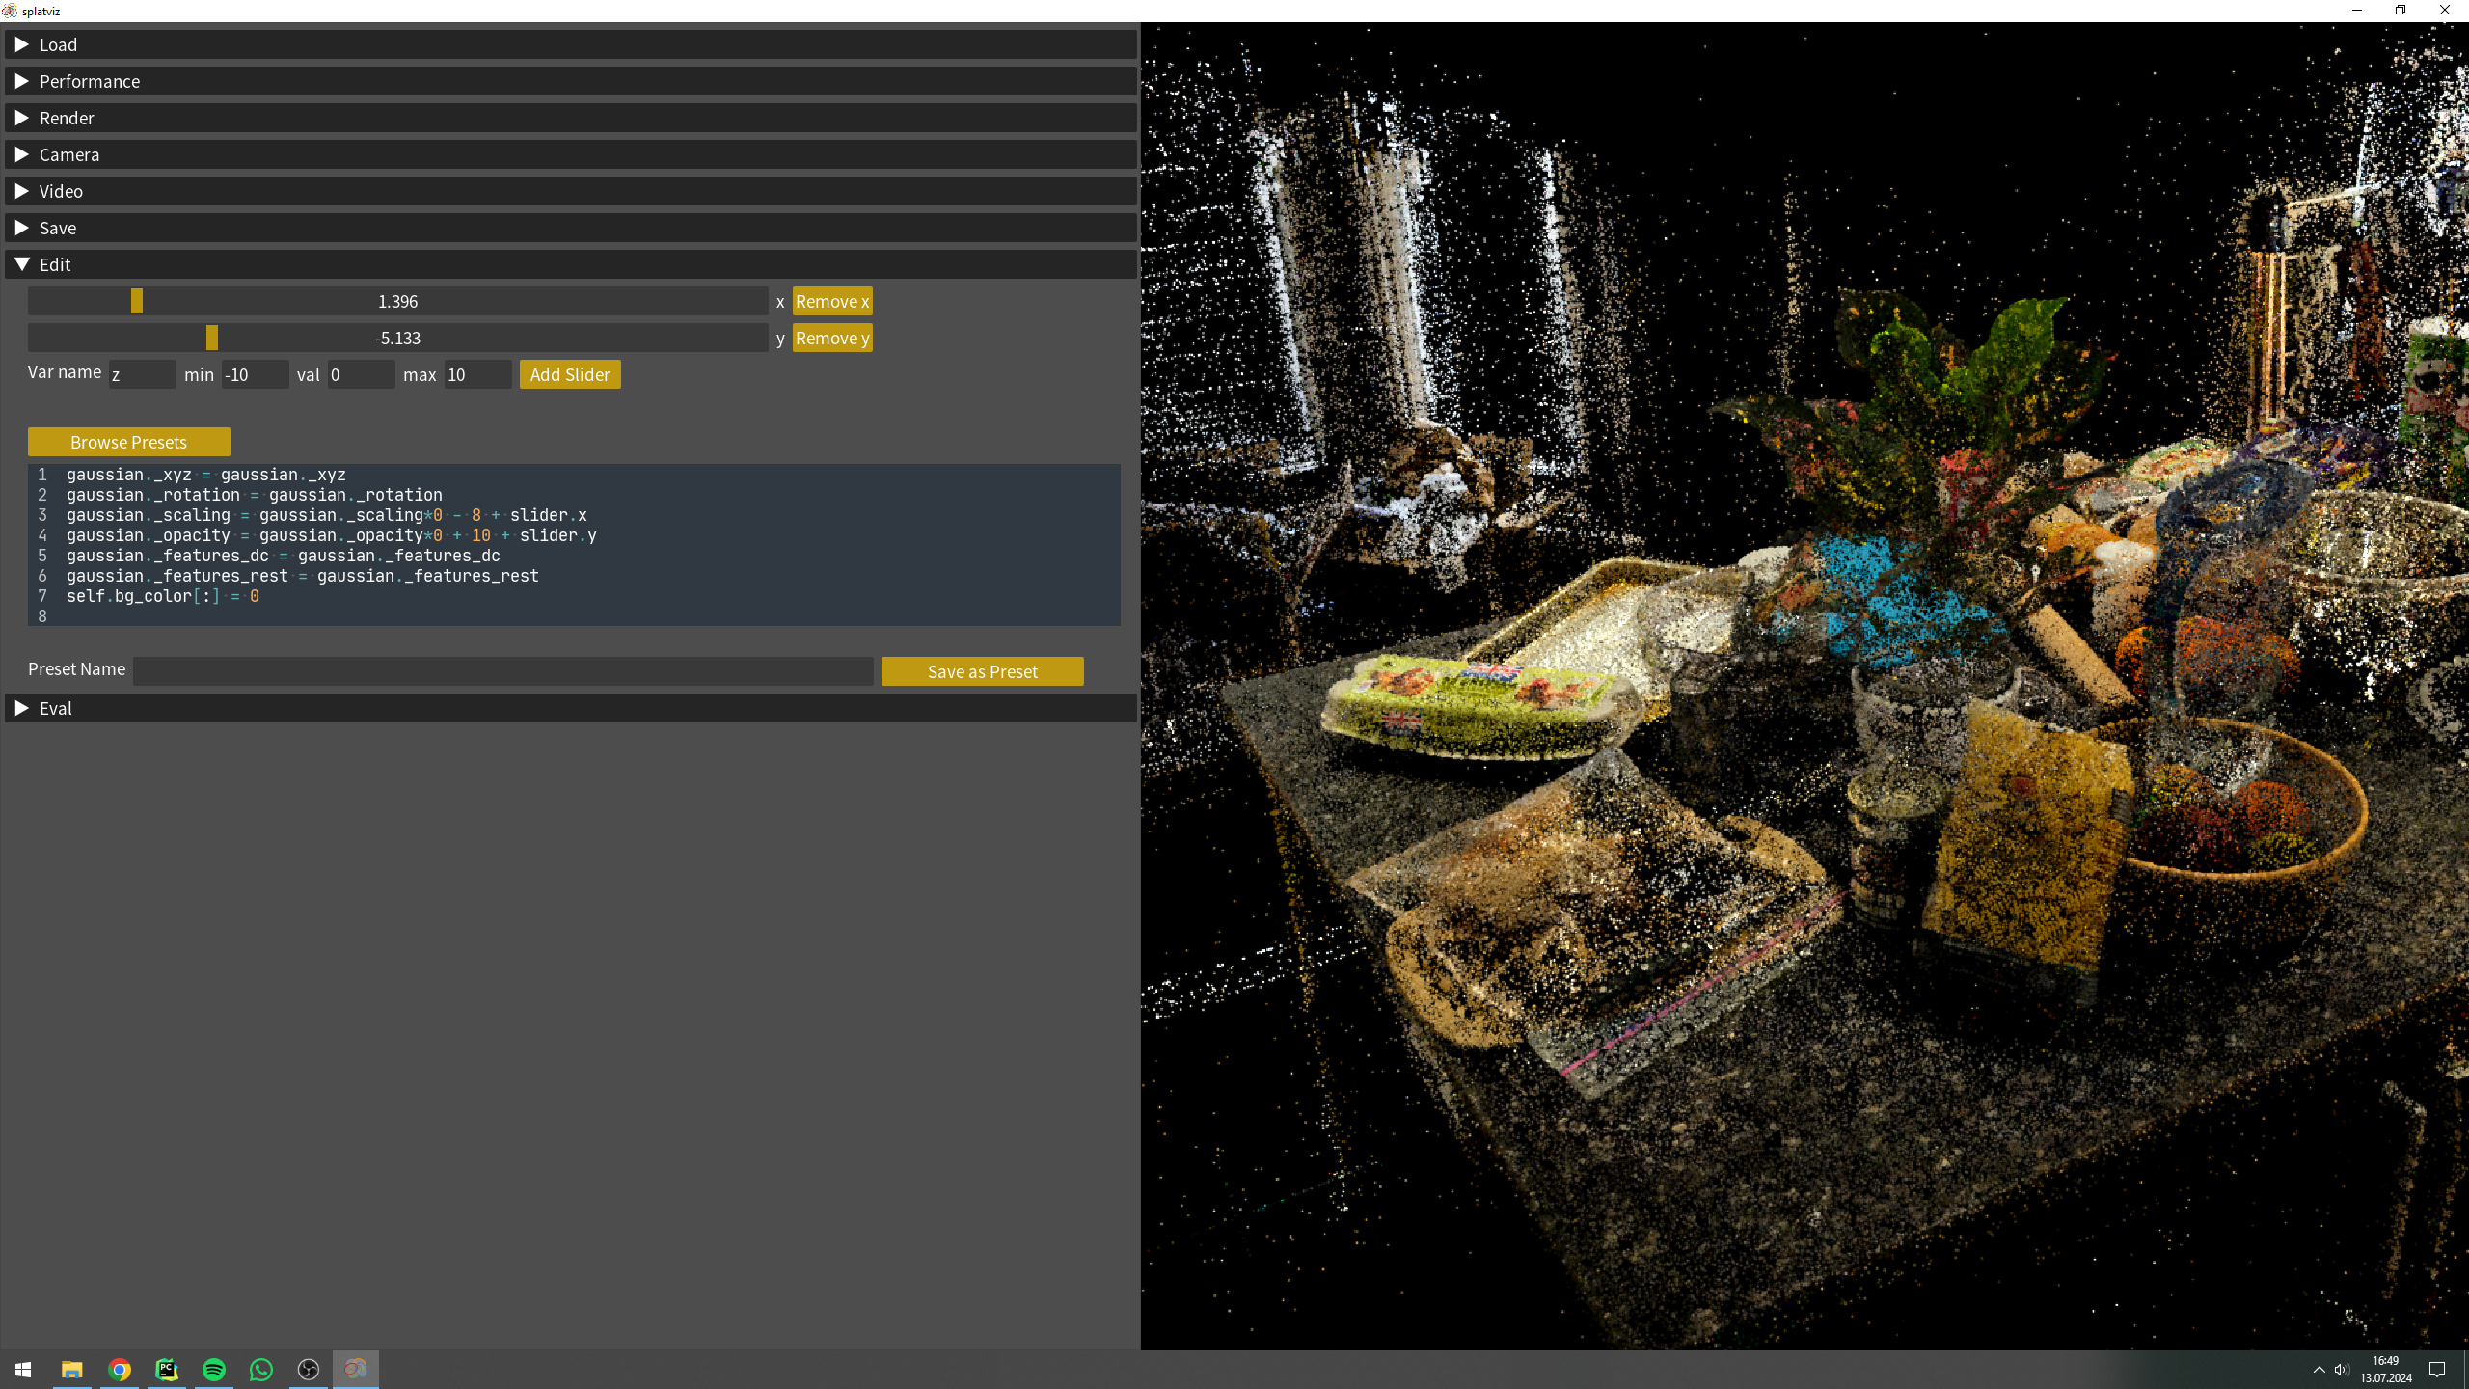
Task: Click the Add Slider button
Action: point(570,375)
